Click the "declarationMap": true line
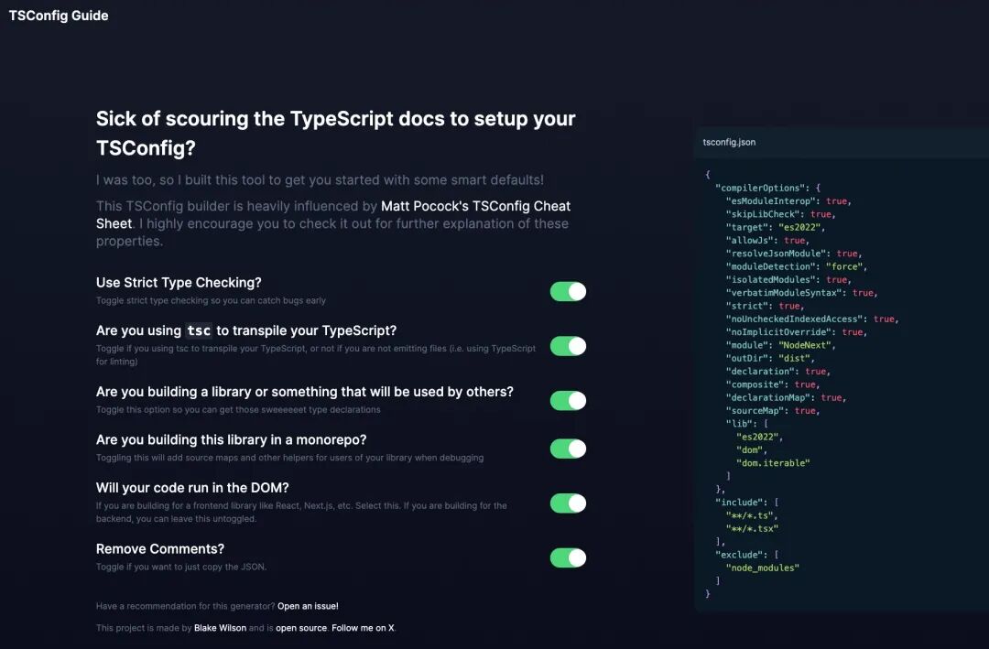Screen dimensions: 989x649 (x=786, y=397)
